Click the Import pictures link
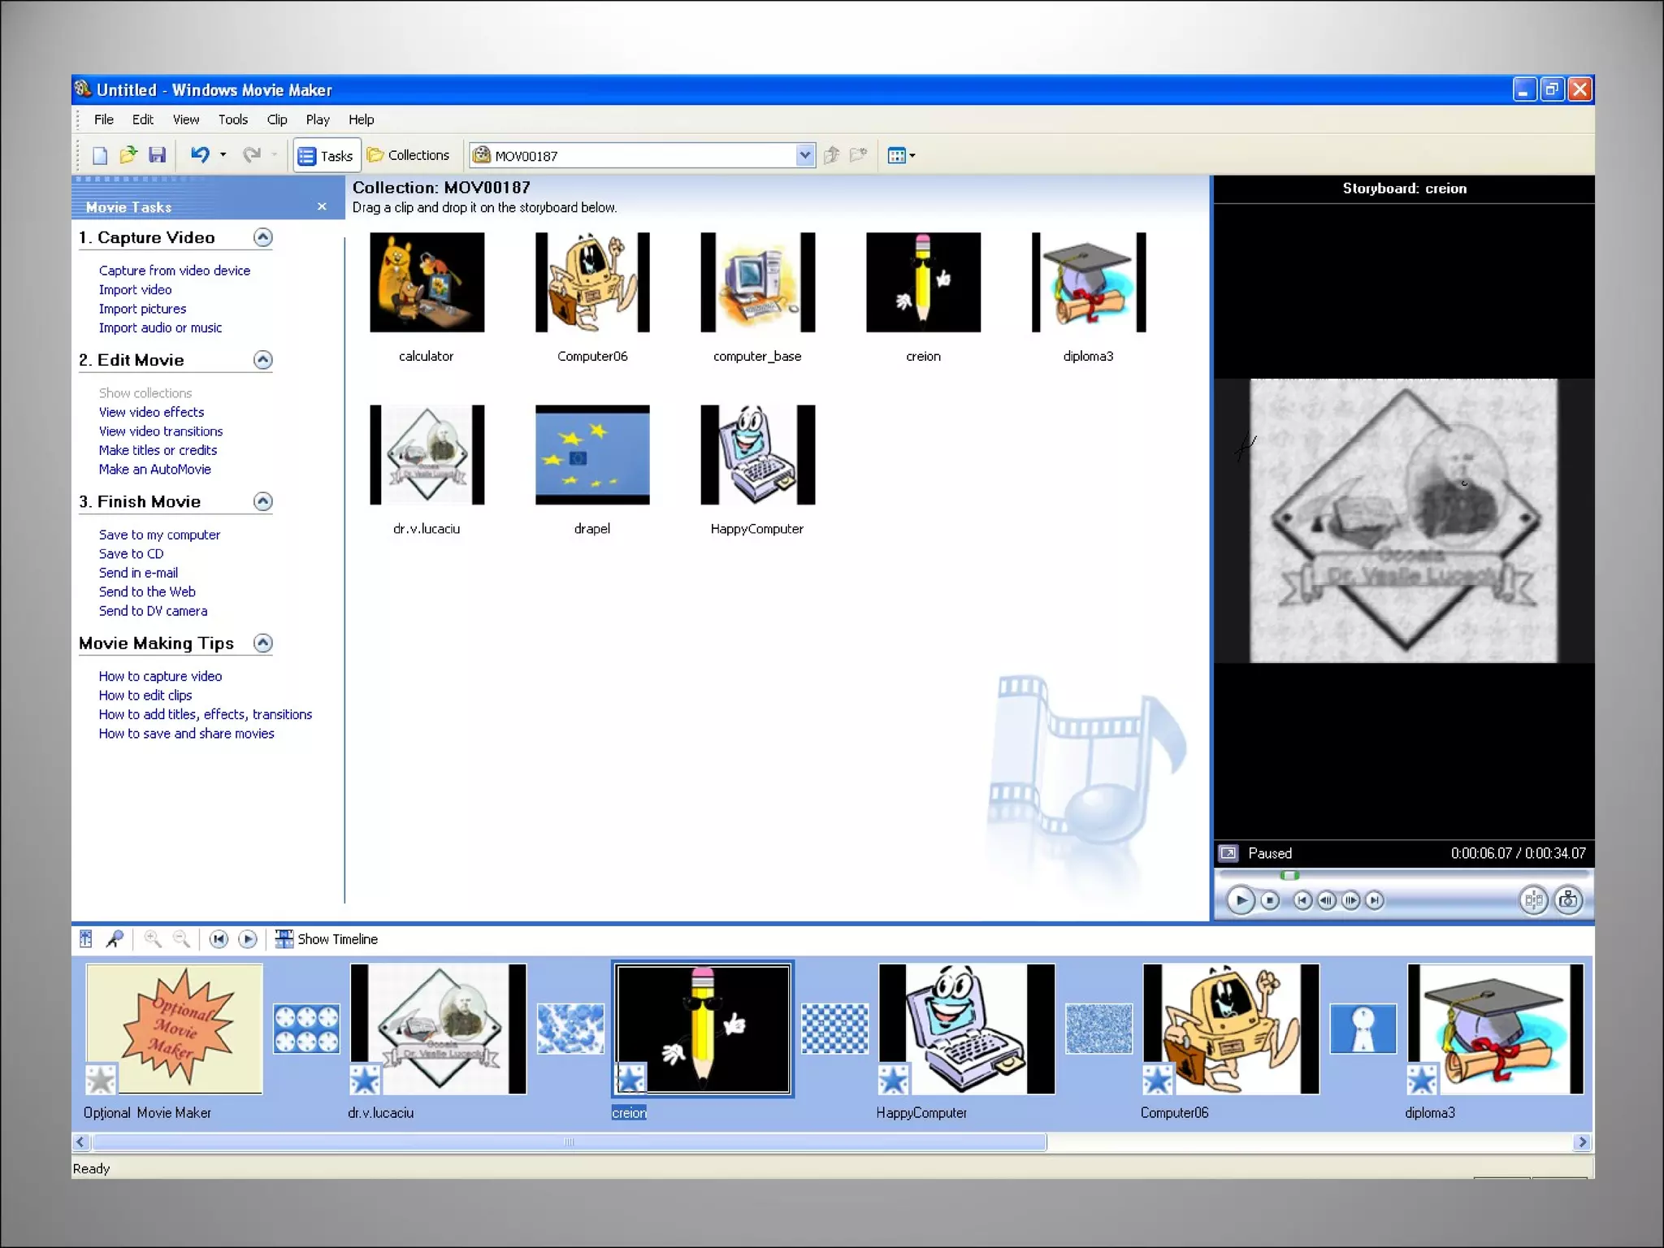This screenshot has width=1664, height=1248. click(142, 309)
